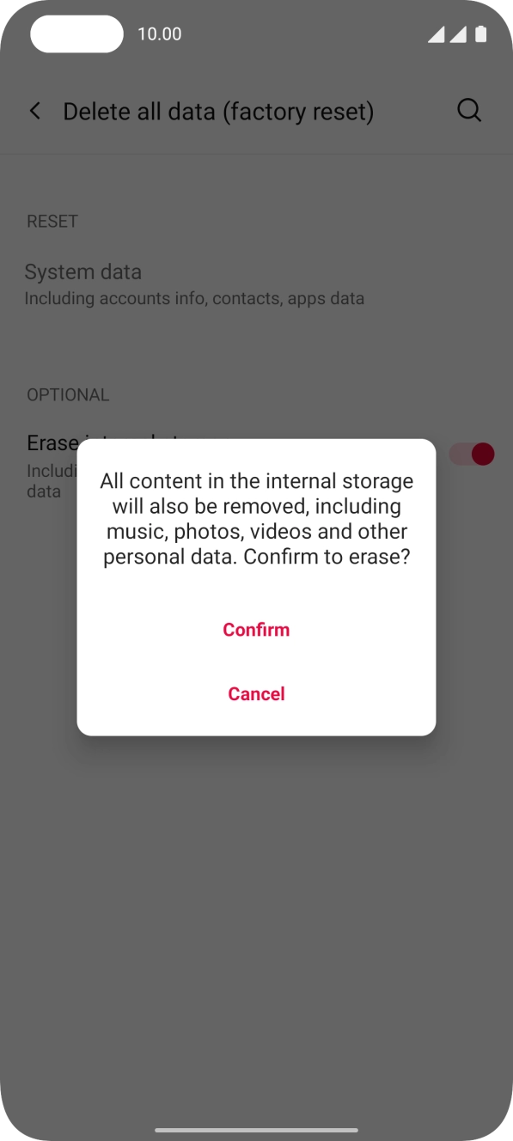Viewport: 513px width, 1141px height.
Task: Tap 'Including accounts info' description text
Action: 194,299
